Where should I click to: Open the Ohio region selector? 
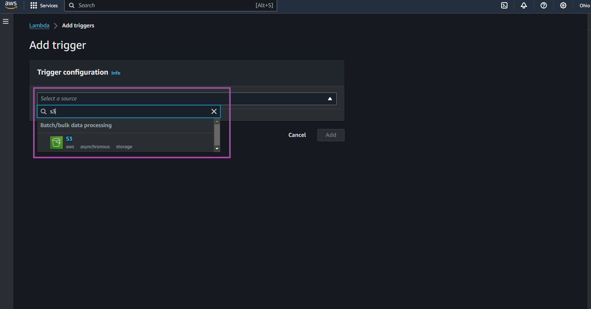pyautogui.click(x=584, y=5)
